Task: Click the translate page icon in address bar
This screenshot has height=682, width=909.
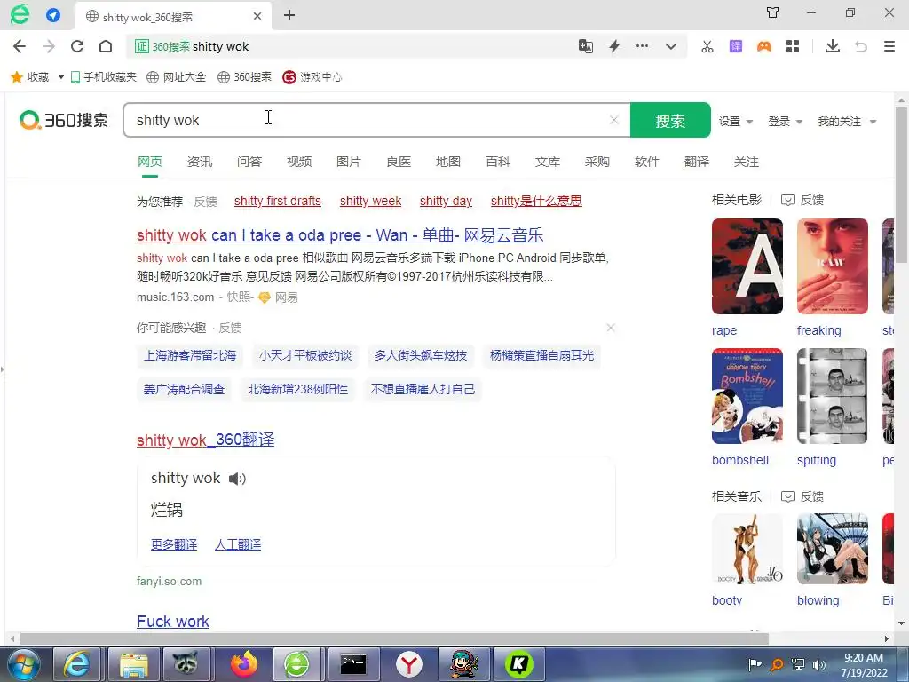Action: (586, 46)
